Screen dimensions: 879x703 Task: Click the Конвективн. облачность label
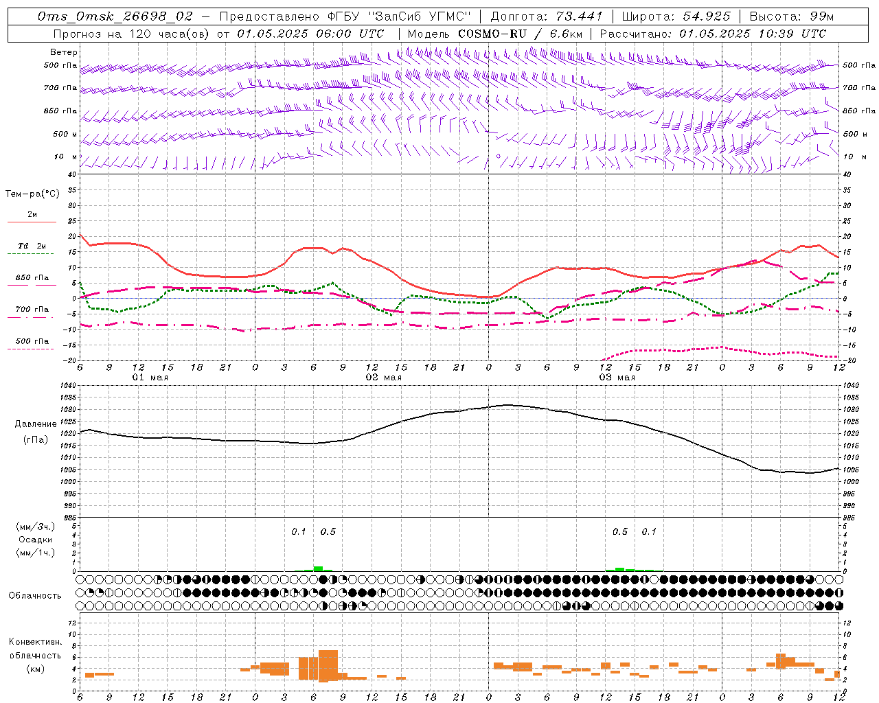click(x=35, y=648)
